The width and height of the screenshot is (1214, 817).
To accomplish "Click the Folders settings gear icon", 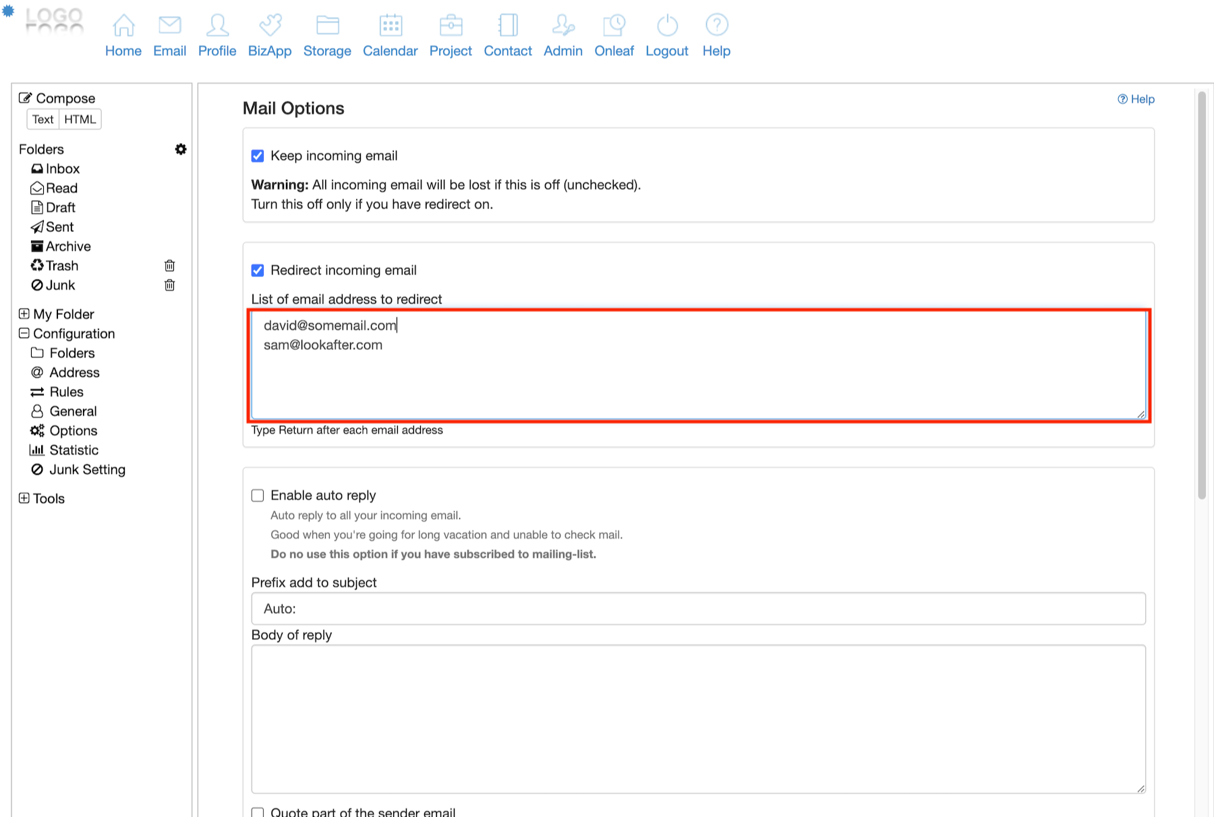I will [181, 149].
